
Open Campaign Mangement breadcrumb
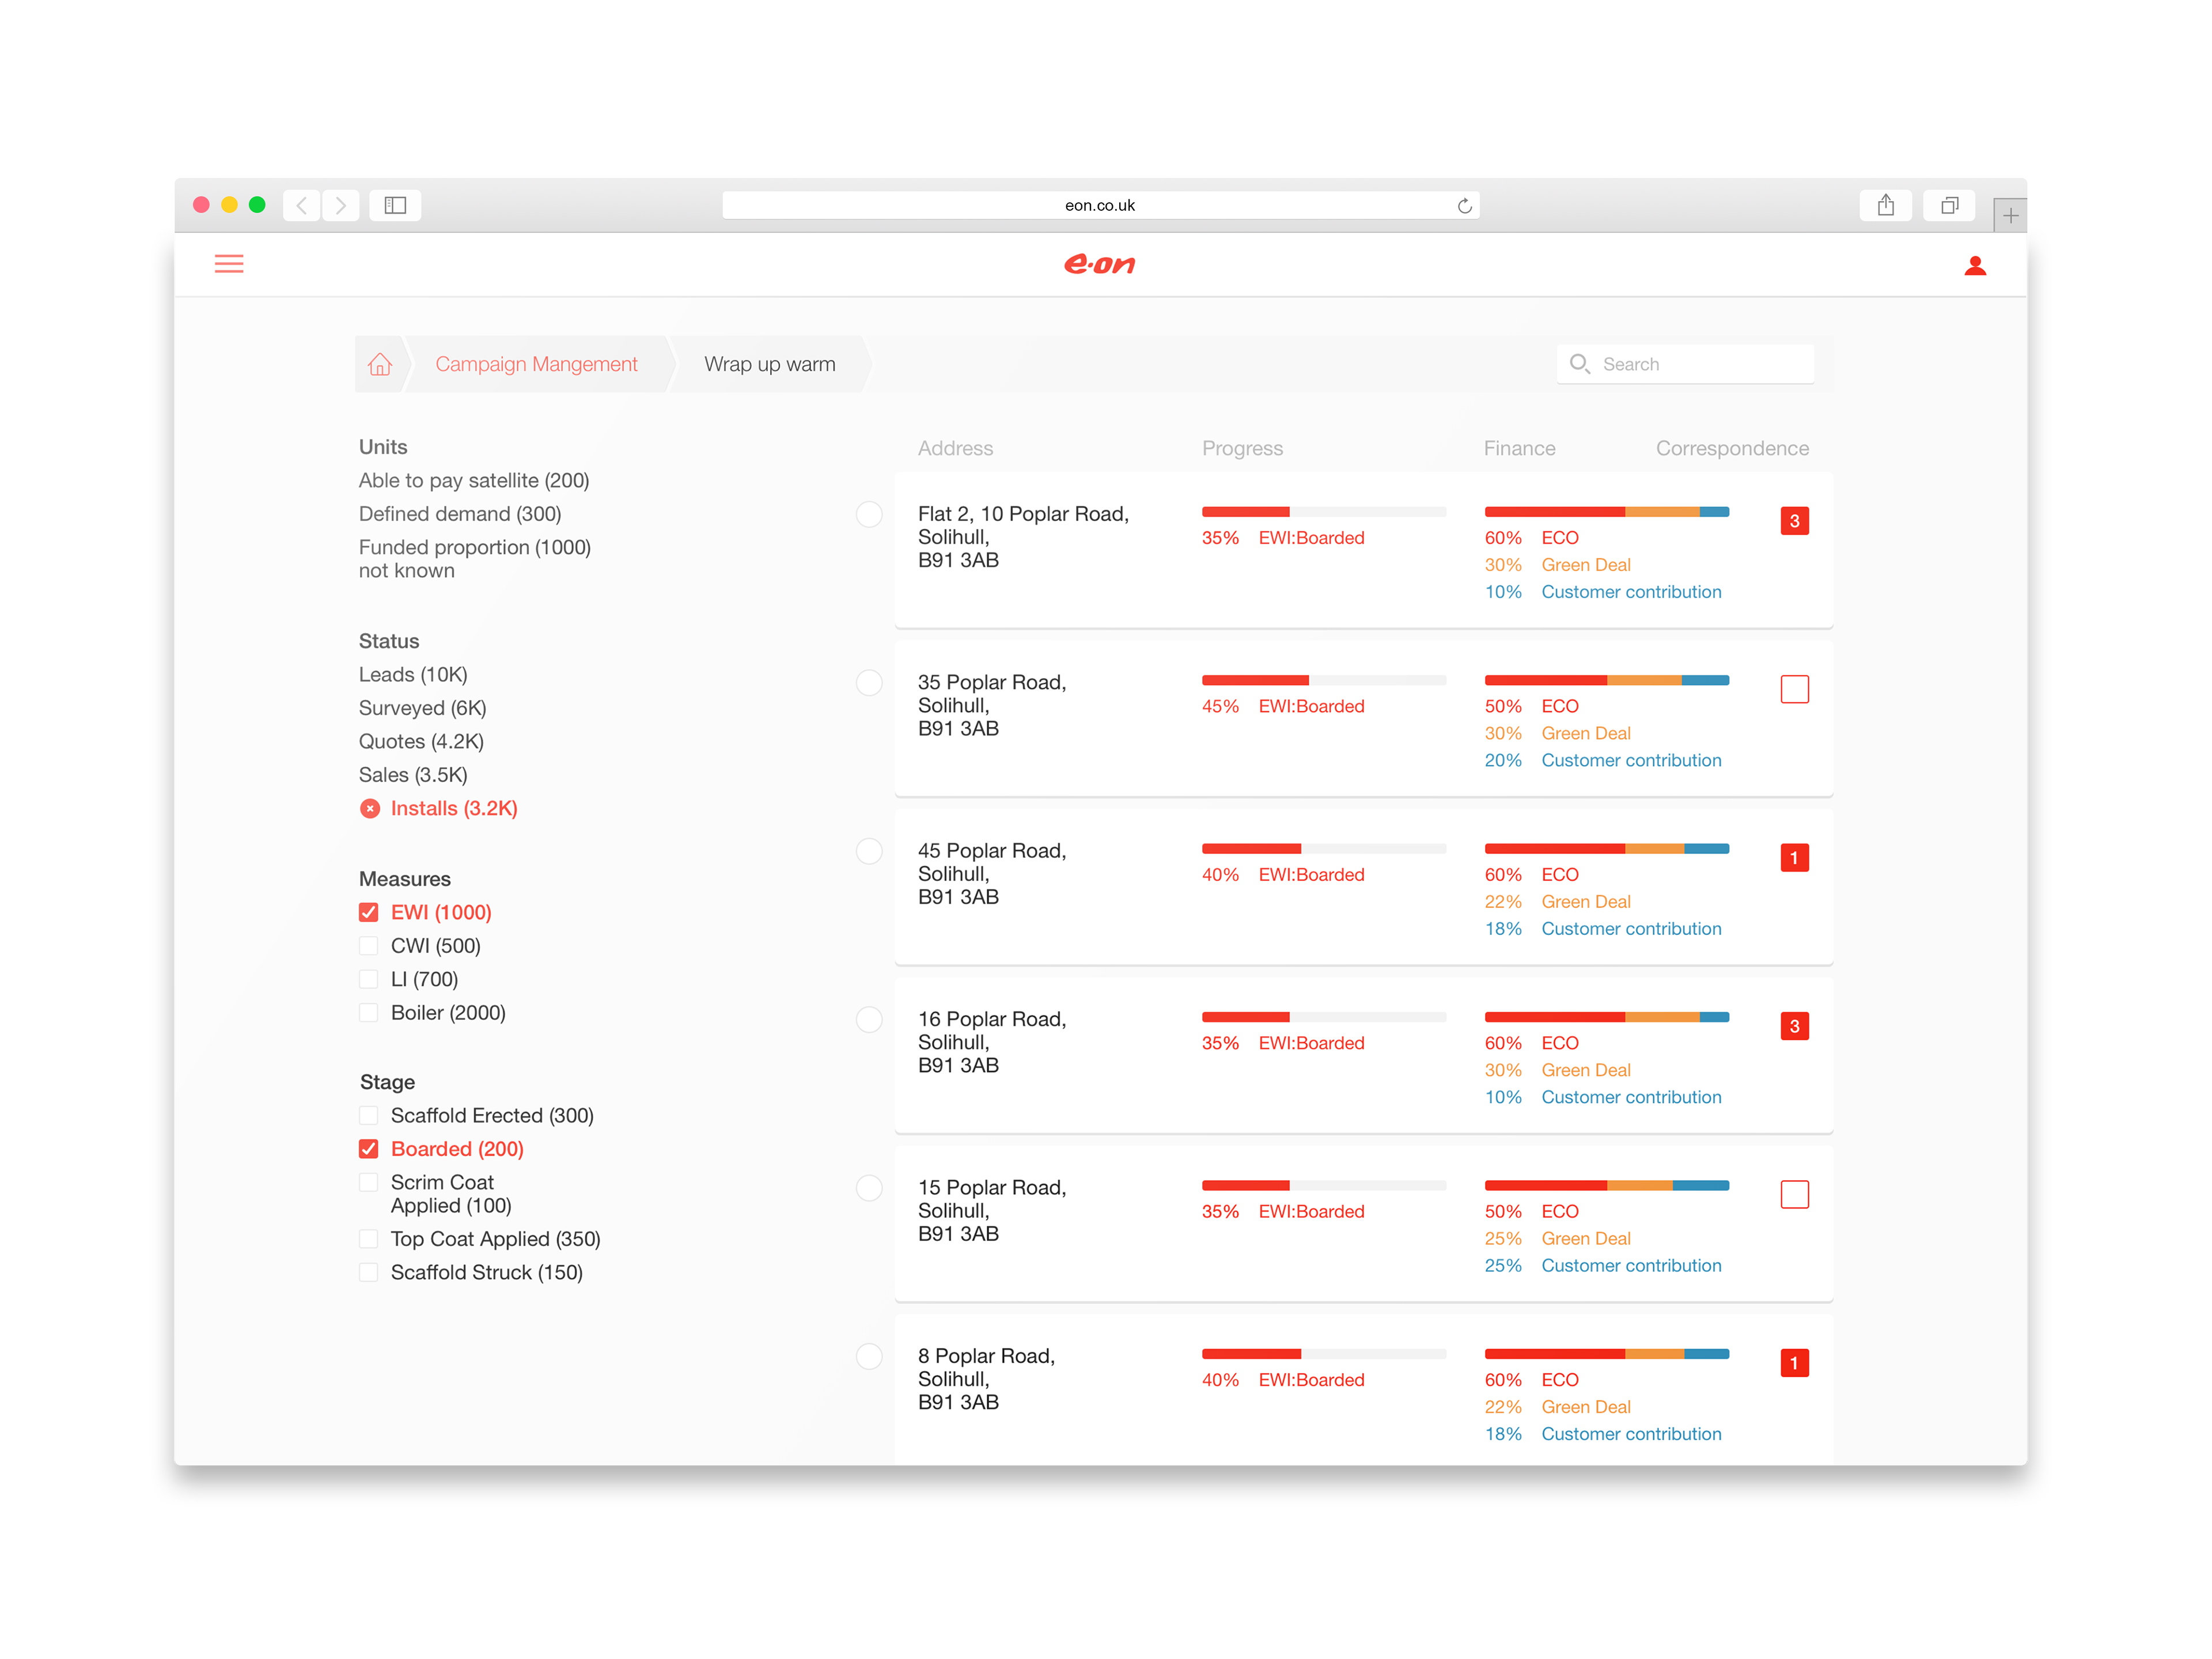[x=536, y=364]
